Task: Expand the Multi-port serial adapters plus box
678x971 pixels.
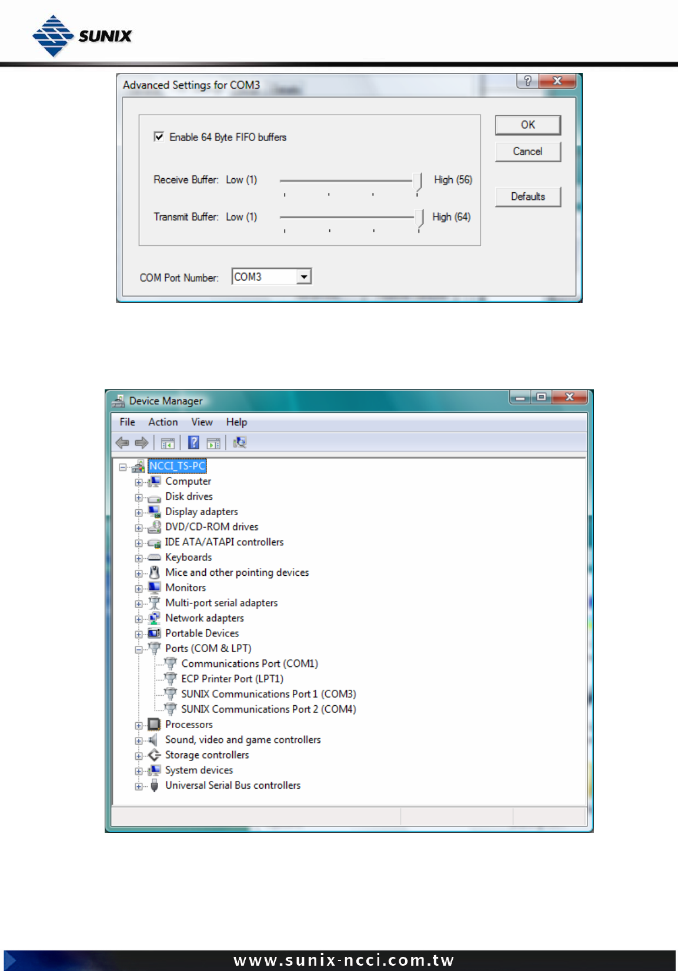Action: (139, 604)
